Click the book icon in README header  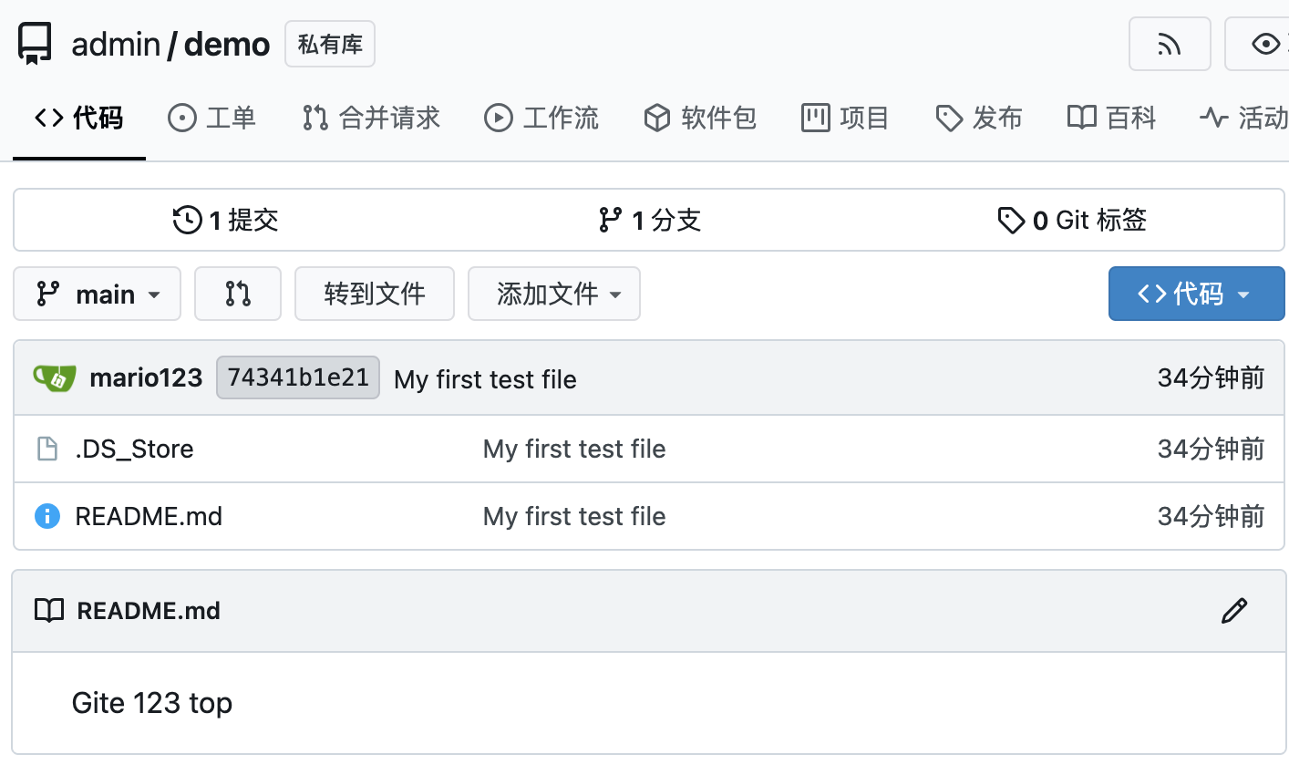click(49, 611)
